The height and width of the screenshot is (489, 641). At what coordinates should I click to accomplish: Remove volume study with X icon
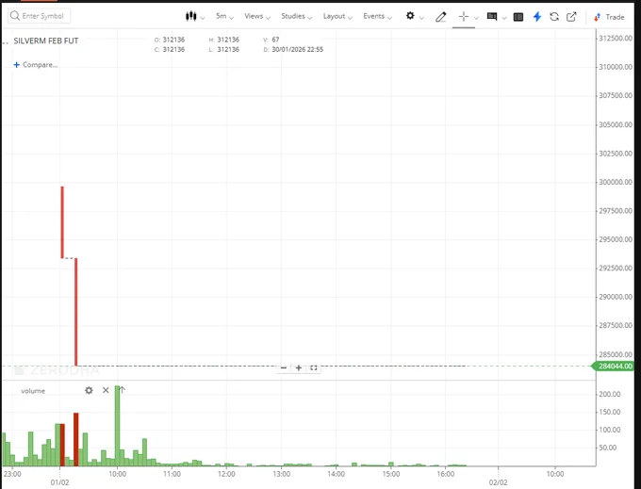point(106,390)
